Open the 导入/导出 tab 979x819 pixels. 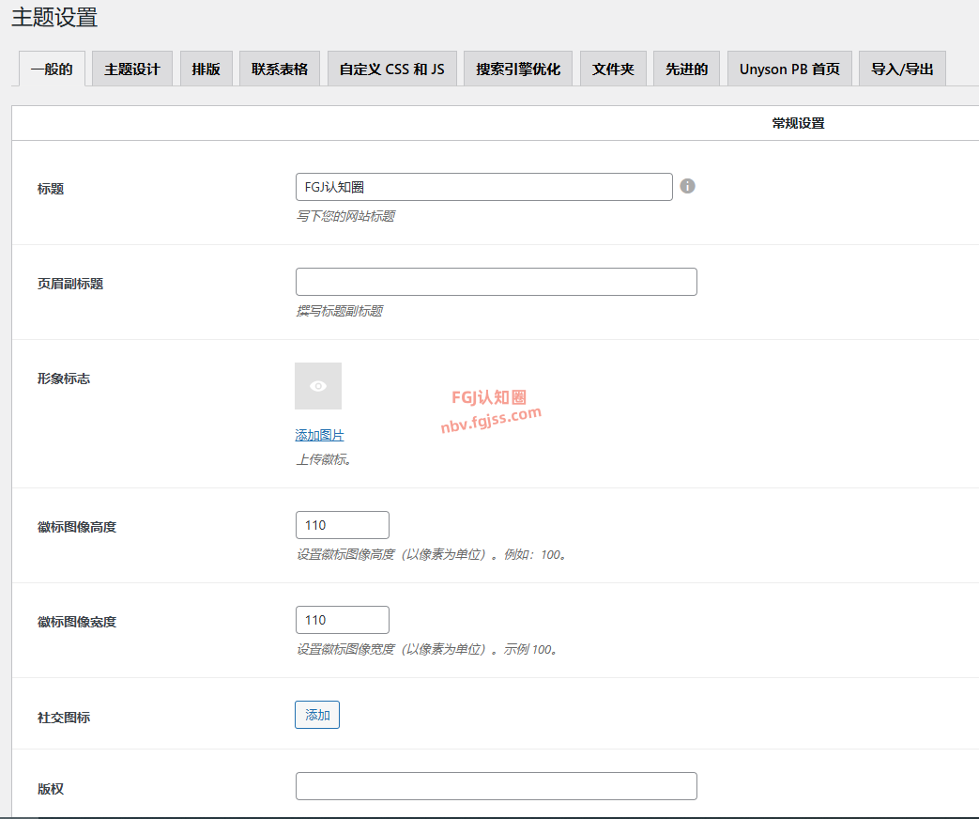coord(902,70)
